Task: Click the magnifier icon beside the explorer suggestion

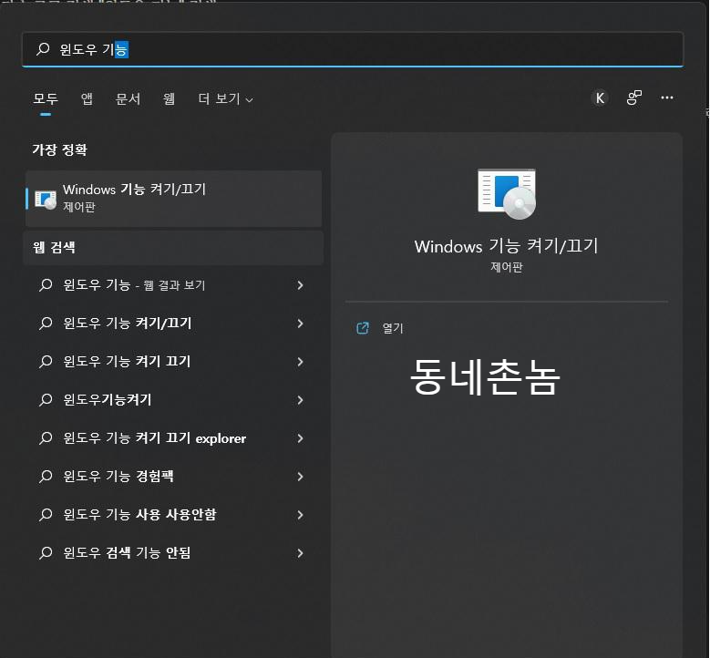Action: pyautogui.click(x=46, y=438)
